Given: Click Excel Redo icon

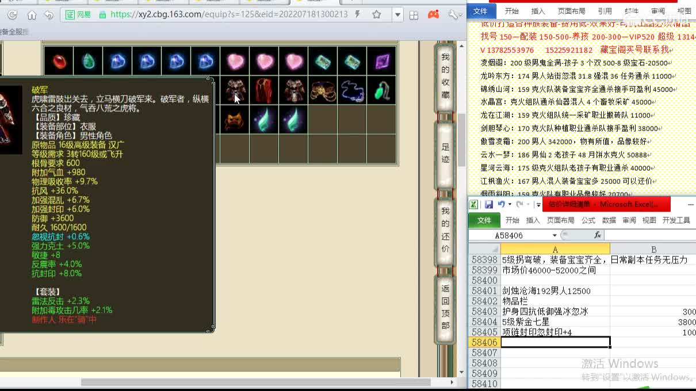Looking at the screenshot, I should pyautogui.click(x=519, y=205).
